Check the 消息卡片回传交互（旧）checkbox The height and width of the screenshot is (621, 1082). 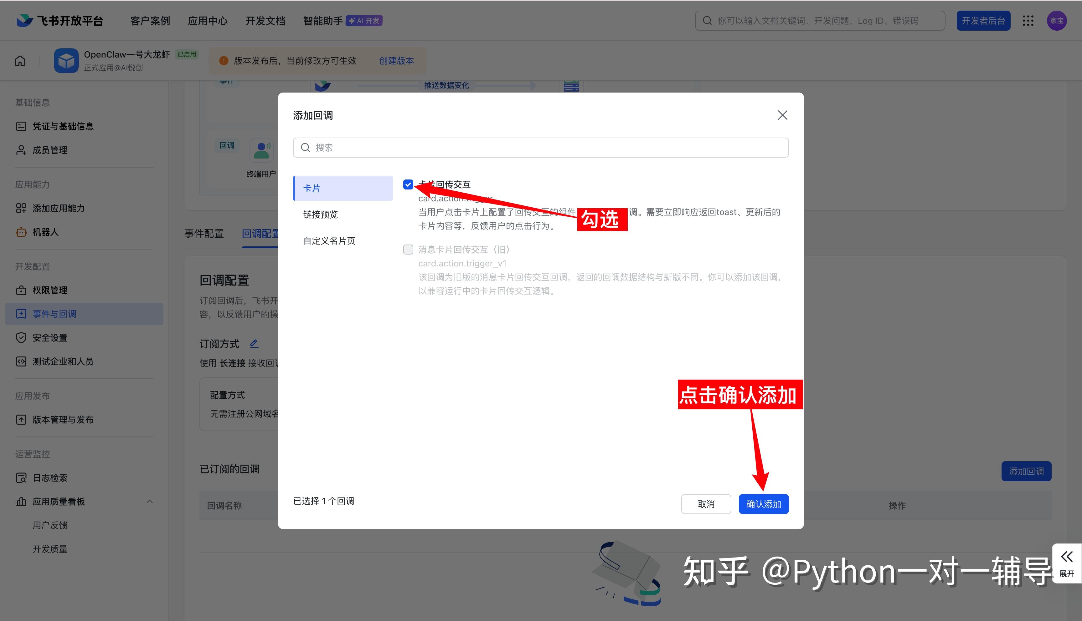tap(408, 250)
